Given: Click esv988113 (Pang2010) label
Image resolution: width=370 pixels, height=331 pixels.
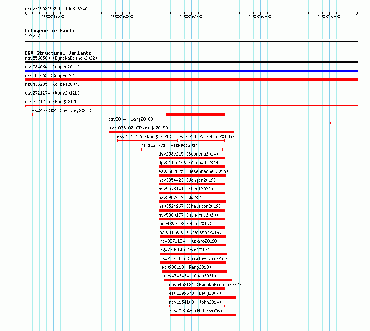Looking at the screenshot, I should tap(186, 267).
